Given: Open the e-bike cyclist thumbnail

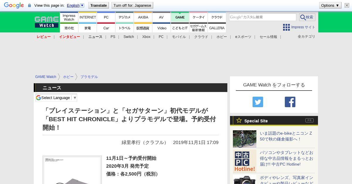Looking at the screenshot, I should [x=245, y=139].
